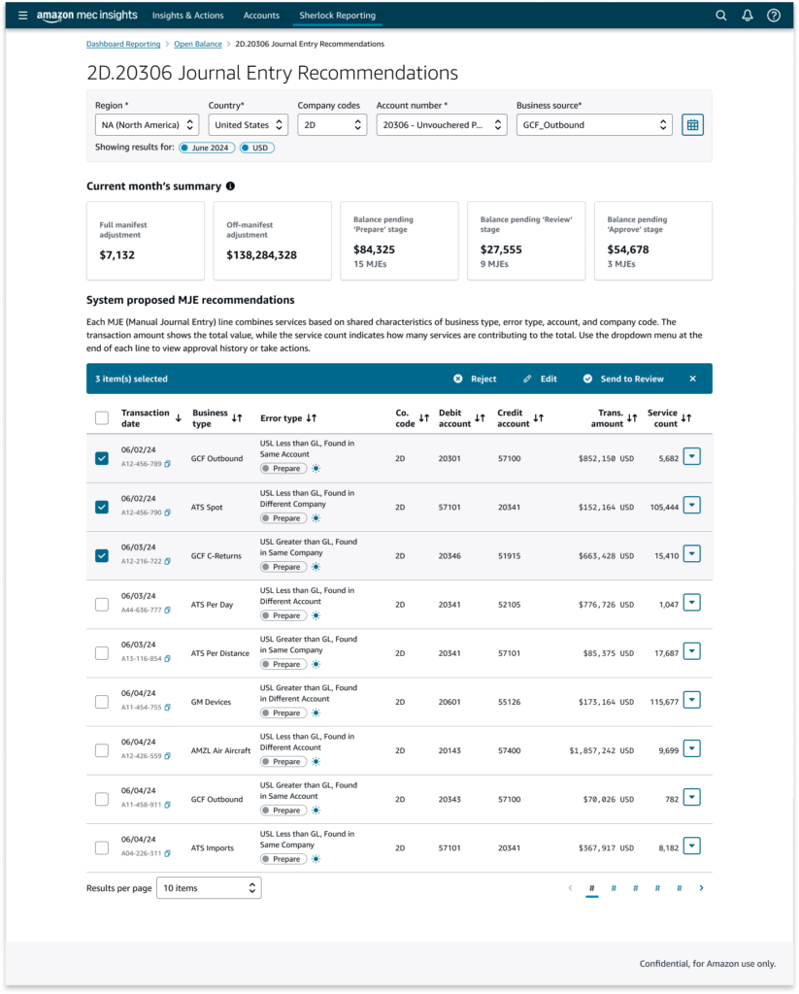The image size is (799, 994).
Task: Copy ID A12-456-790
Action: pos(167,513)
